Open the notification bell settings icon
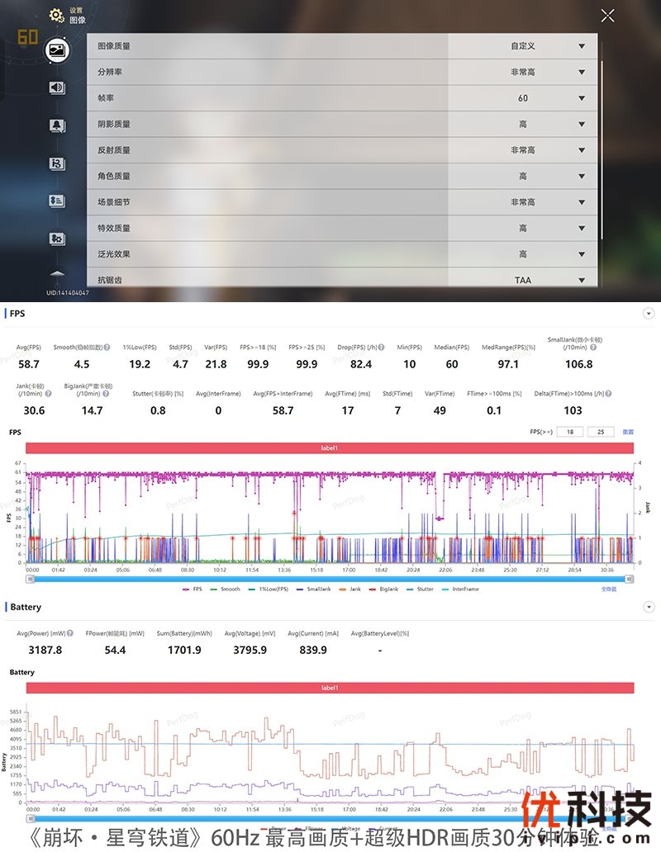 pos(57,125)
